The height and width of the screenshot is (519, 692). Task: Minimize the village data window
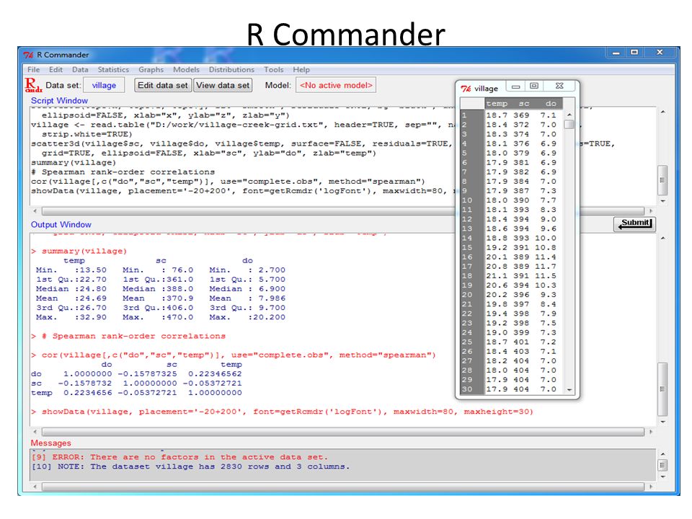click(515, 86)
